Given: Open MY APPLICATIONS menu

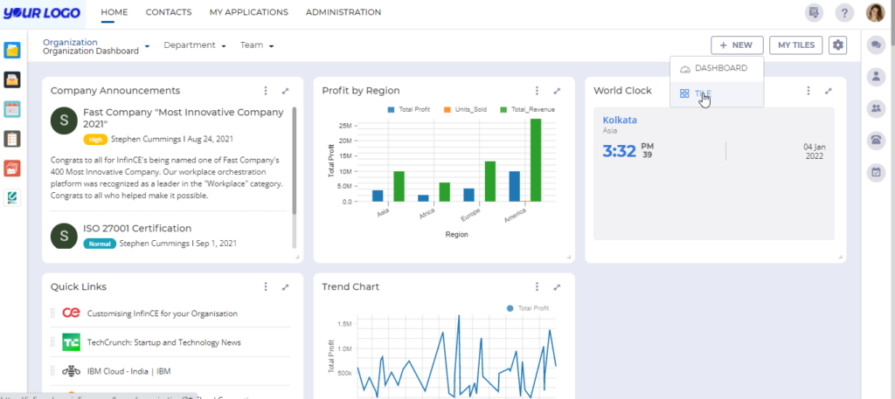Looking at the screenshot, I should pos(249,12).
